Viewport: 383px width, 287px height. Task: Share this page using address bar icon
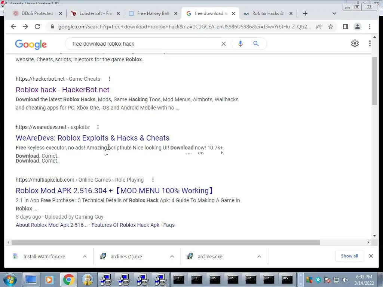[319, 27]
